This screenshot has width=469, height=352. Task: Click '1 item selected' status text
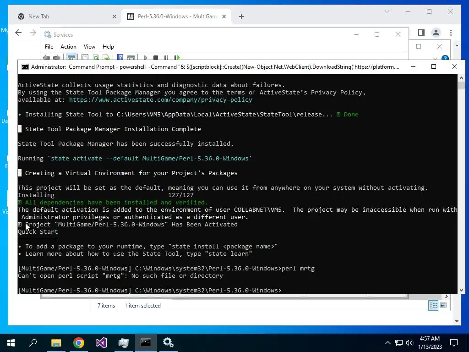click(143, 306)
